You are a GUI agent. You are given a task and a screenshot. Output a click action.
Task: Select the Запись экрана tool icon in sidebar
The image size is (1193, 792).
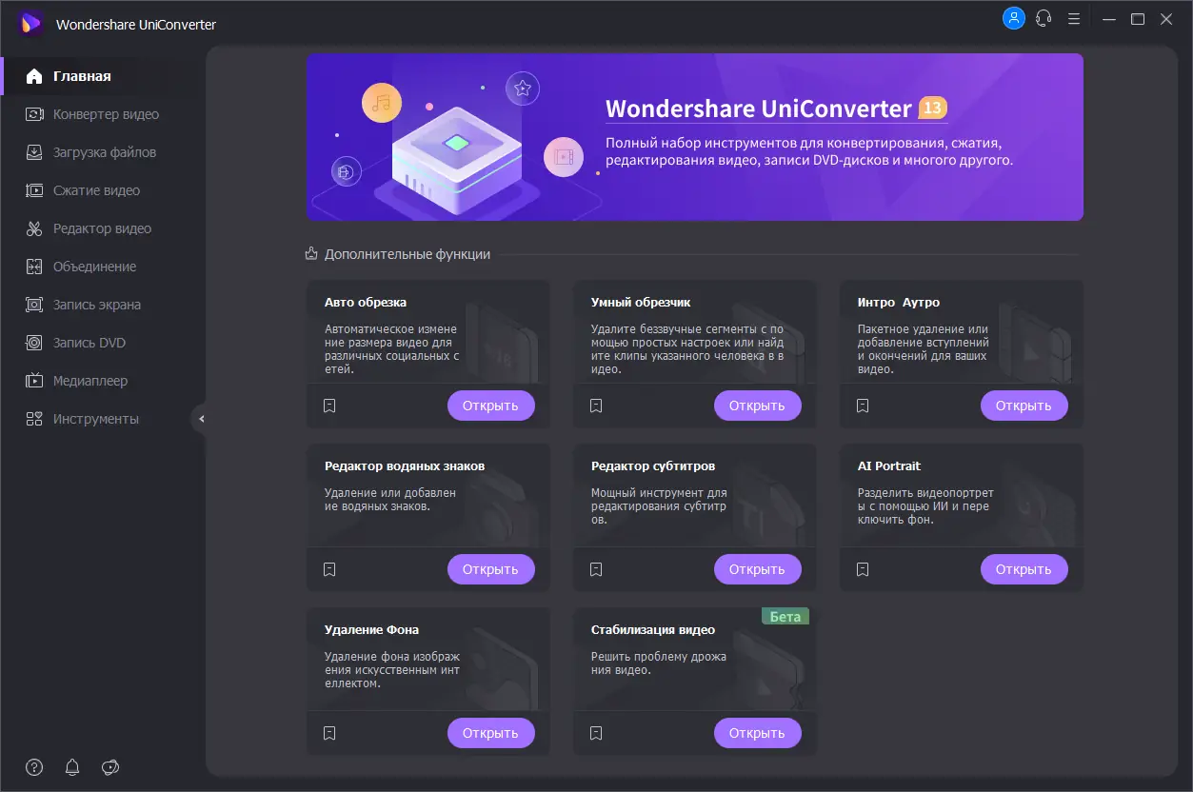(x=32, y=304)
